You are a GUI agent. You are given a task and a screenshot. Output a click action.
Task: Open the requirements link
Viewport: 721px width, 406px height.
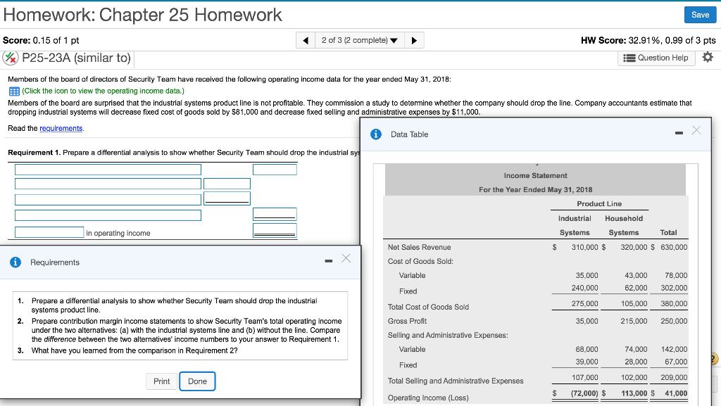(61, 128)
